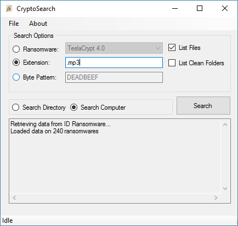Choose the Byte Pattern radio button
Image resolution: width=238 pixels, height=226 pixels.
[16, 77]
